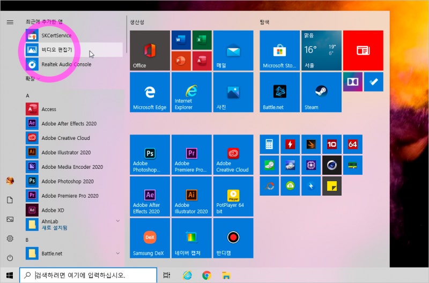Open the green cloud small tile
429x283 pixels.
(x=290, y=186)
